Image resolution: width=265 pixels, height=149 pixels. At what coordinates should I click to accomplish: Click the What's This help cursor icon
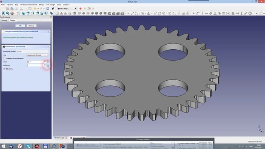click(53, 8)
